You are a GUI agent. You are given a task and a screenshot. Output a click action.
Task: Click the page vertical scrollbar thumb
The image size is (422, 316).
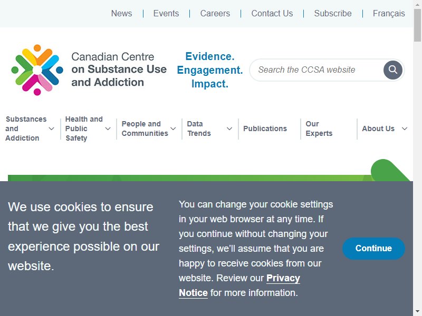click(x=417, y=25)
